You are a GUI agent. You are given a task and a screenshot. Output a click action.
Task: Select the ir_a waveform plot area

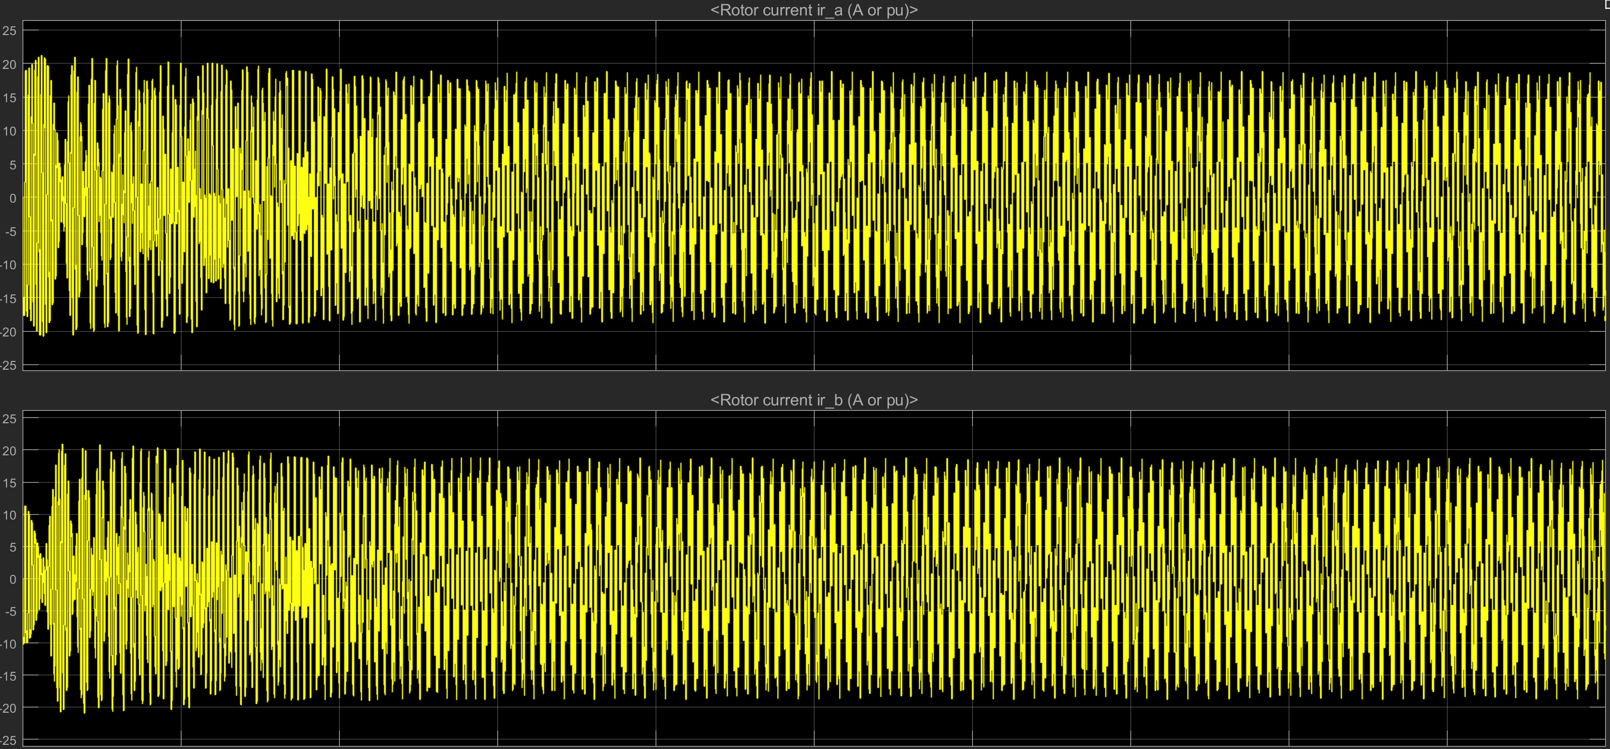[814, 195]
